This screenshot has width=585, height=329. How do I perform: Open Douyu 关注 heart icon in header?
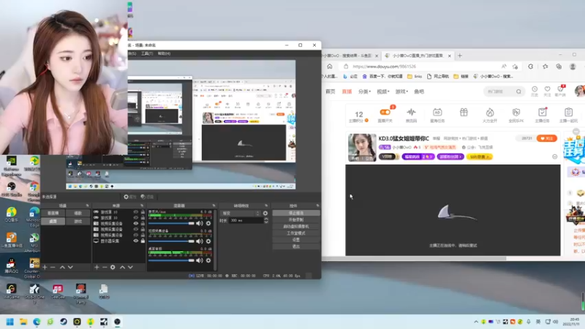pos(547,91)
